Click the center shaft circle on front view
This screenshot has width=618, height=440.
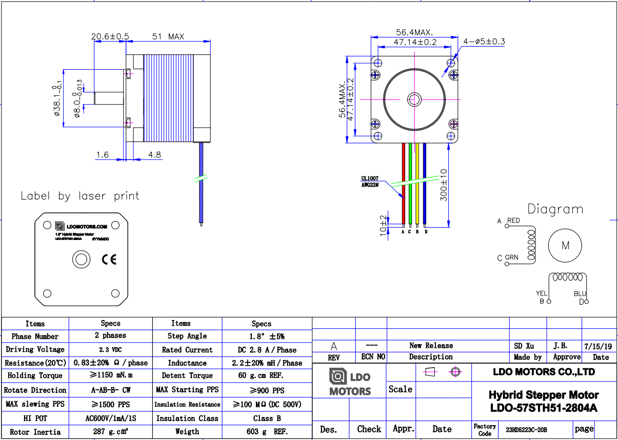coord(413,99)
